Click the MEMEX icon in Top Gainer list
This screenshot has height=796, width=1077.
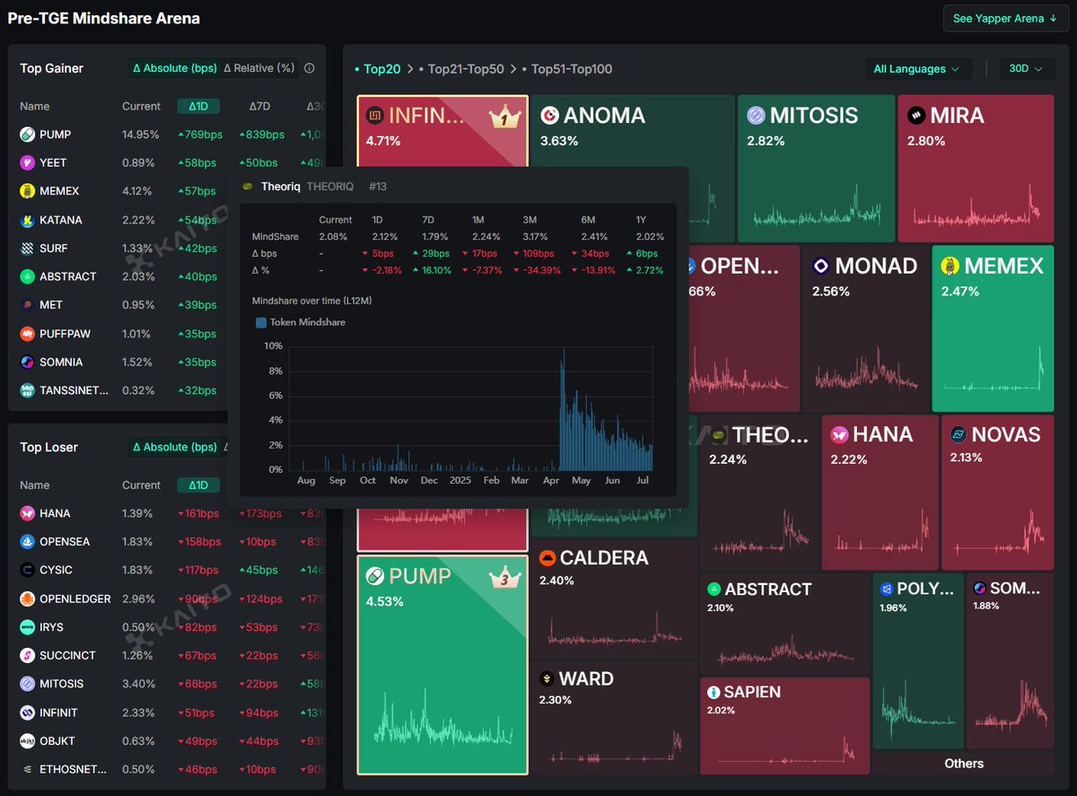(28, 191)
